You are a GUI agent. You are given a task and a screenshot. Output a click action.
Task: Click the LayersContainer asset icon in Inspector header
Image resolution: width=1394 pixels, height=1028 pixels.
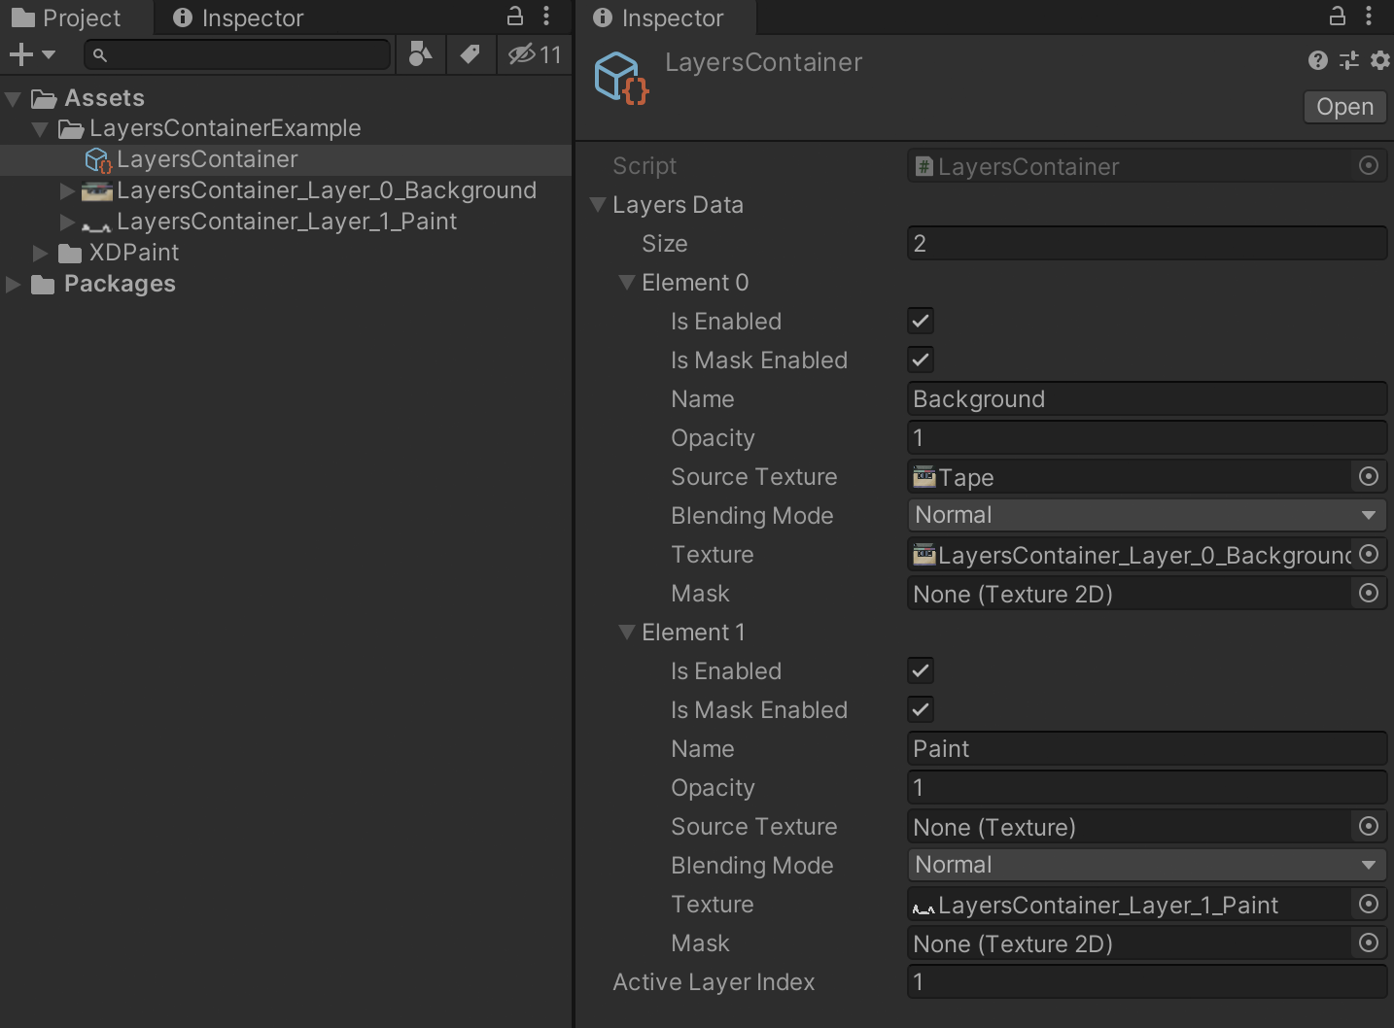[621, 78]
